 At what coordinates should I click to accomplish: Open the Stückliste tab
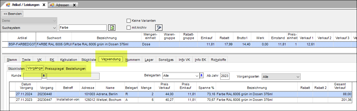click(89, 60)
